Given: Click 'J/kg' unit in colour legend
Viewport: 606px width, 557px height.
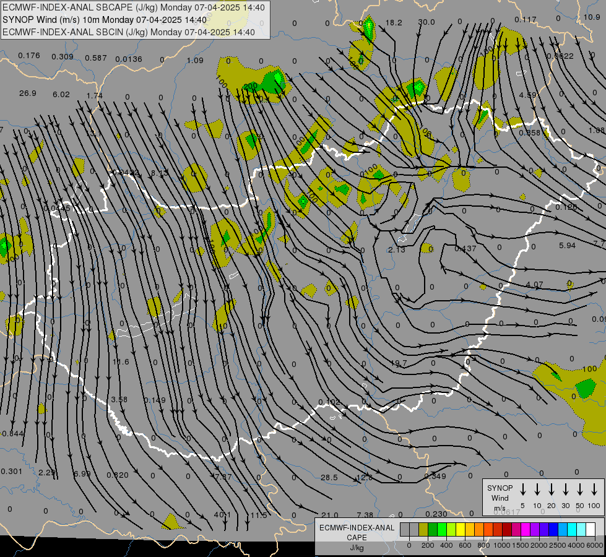Looking at the screenshot, I should click(357, 548).
